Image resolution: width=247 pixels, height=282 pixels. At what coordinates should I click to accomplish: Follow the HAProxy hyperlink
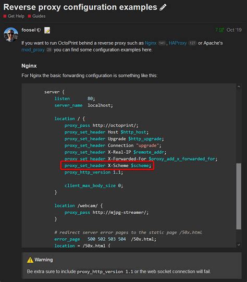coord(178,43)
